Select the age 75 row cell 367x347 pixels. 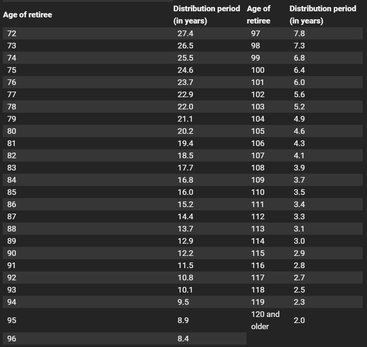[12, 70]
